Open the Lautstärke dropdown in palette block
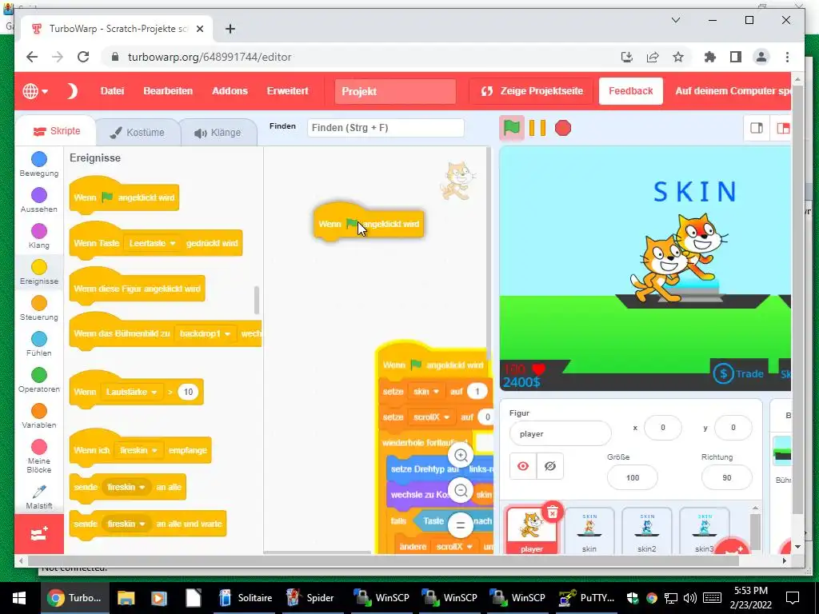Screen dimensions: 819x614 tap(131, 392)
